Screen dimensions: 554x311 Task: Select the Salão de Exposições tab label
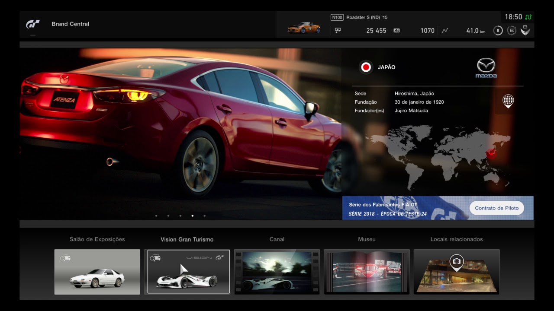(x=97, y=239)
